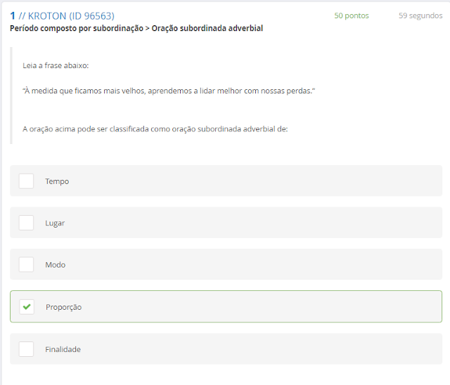Screen dimensions: 450x385
Task: Check the Modo checkbox
Action: tap(26, 265)
